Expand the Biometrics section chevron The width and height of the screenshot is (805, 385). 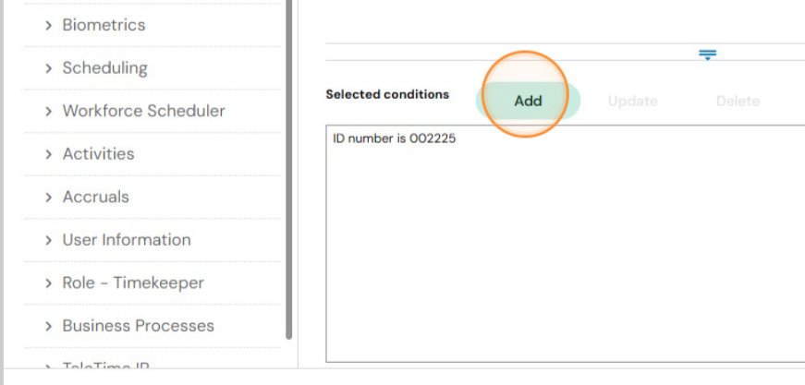pyautogui.click(x=48, y=25)
